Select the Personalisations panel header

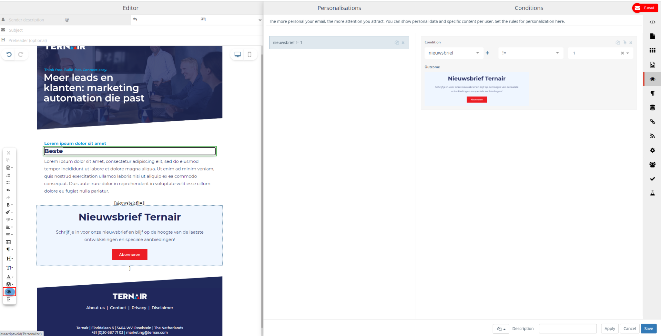(x=339, y=8)
